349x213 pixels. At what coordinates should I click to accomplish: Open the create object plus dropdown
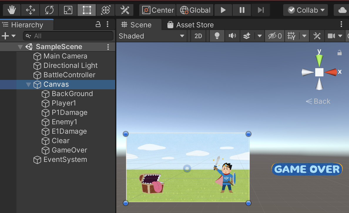click(x=9, y=36)
